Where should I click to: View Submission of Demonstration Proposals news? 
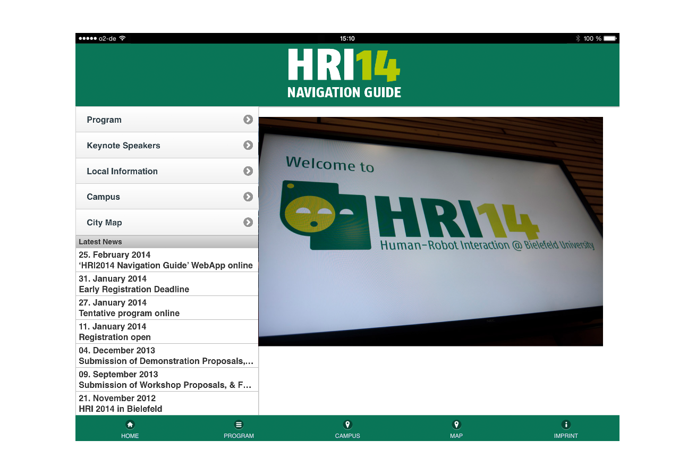(x=166, y=356)
